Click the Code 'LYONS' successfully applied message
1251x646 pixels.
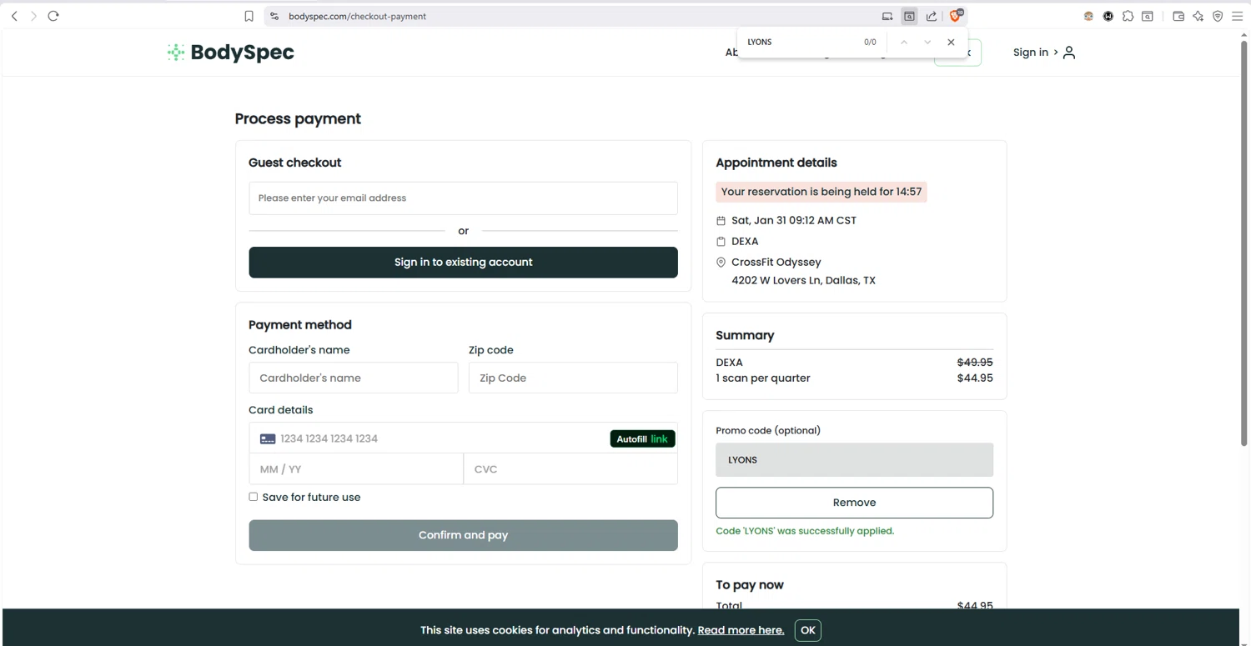[805, 531]
